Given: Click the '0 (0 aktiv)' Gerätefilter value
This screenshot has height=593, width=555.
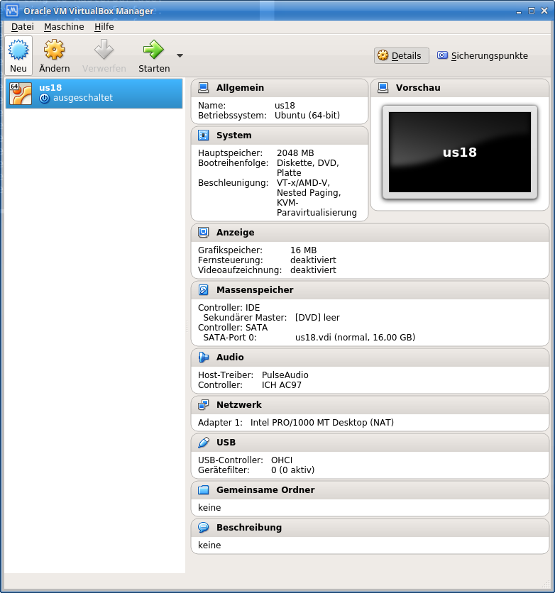Looking at the screenshot, I should click(293, 470).
